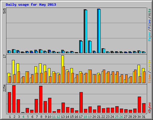Click the 17 sites axis value

coord(4,56)
